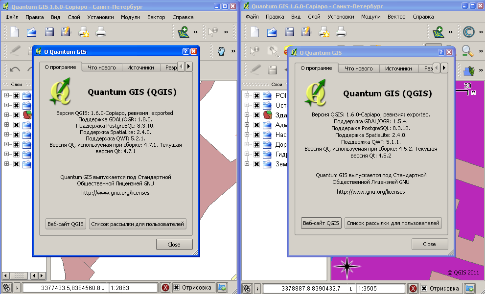
Task: Click scale field 1:3505 in right window
Action: pos(381,289)
